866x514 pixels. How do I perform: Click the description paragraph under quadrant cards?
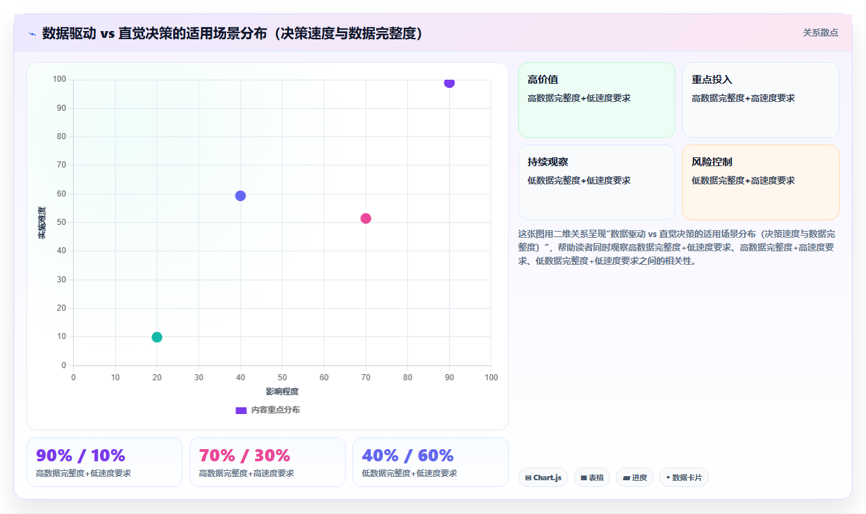click(x=677, y=247)
